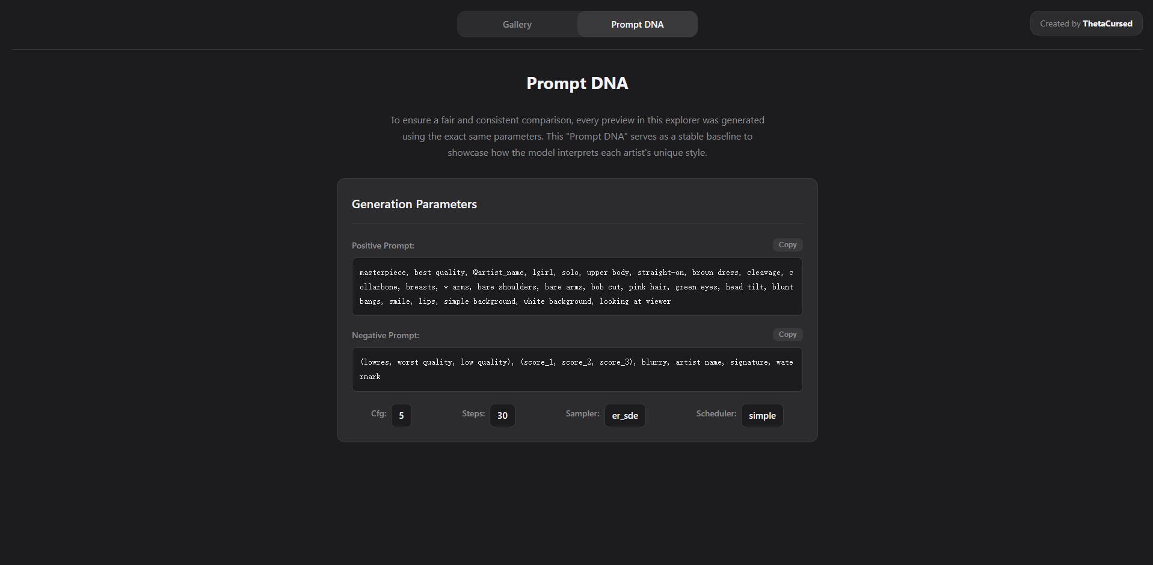The height and width of the screenshot is (565, 1153).
Task: Click the Negative Prompt label
Action: 386,335
